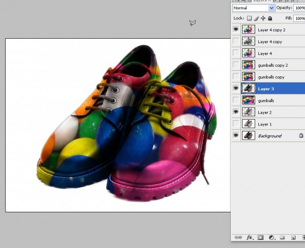Select 'Background' layer name
This screenshot has height=248, width=305.
point(269,136)
